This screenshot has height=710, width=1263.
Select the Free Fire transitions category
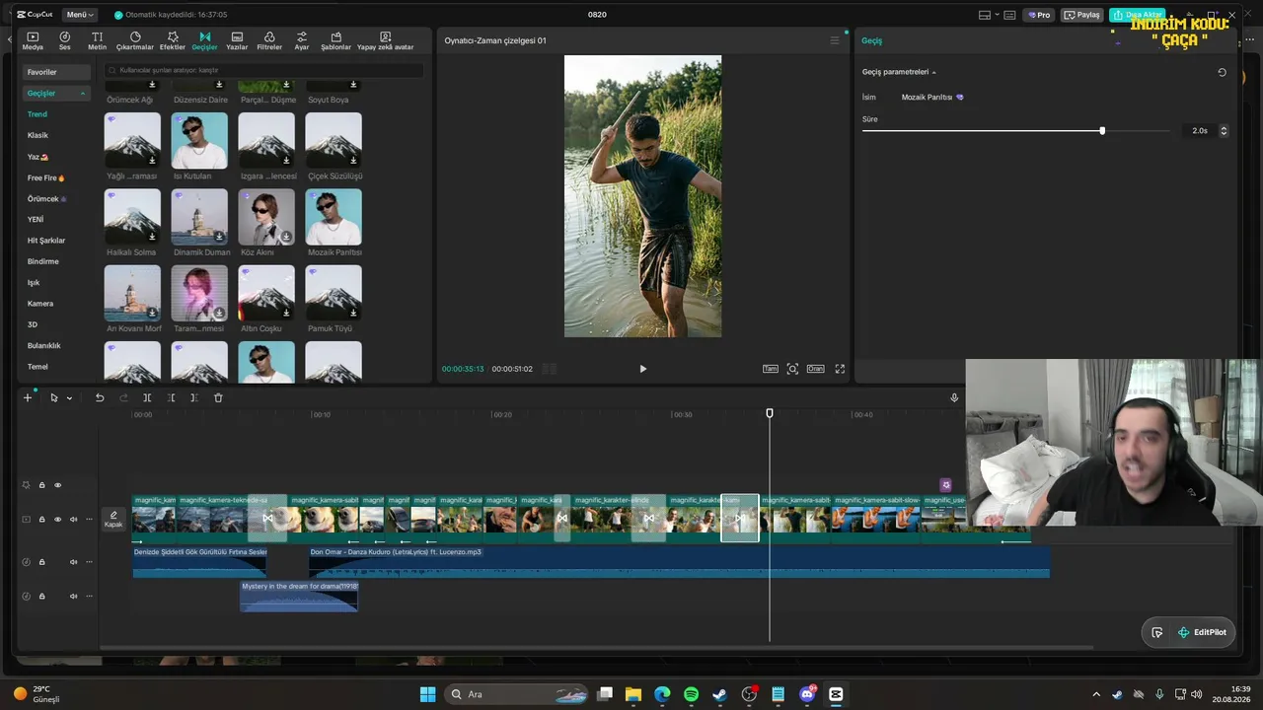pos(45,177)
